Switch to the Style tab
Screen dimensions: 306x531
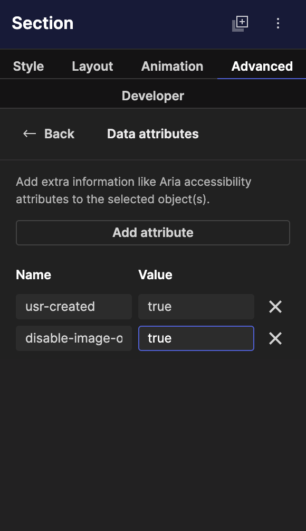click(x=28, y=66)
